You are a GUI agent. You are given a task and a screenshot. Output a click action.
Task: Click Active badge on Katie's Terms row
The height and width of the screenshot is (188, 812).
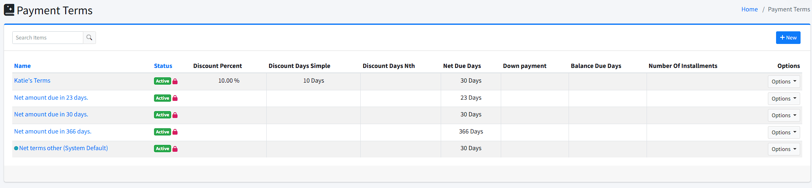[x=162, y=81]
